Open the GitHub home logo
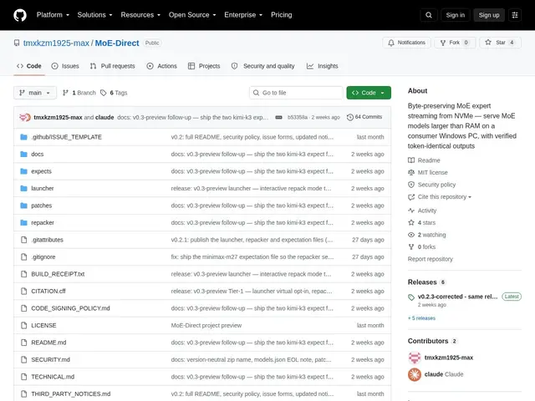This screenshot has width=535, height=401. (x=20, y=15)
